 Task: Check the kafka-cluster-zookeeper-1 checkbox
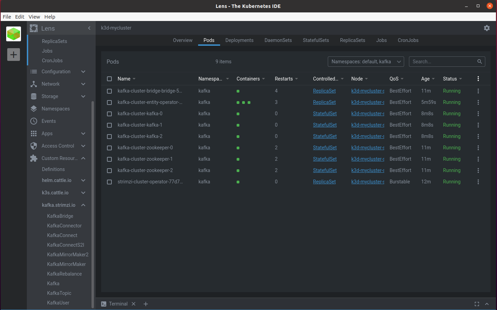(109, 159)
